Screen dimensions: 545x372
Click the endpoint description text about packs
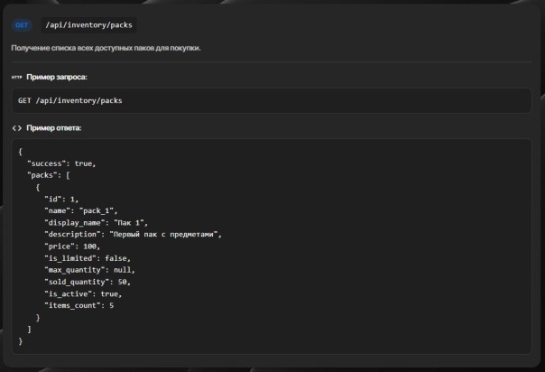[x=106, y=47]
